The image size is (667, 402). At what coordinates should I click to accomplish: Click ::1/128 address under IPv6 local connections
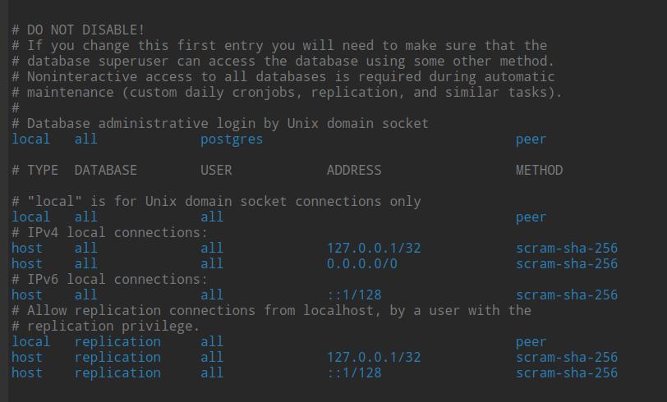pyautogui.click(x=354, y=295)
